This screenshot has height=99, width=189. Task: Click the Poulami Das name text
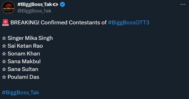(x=23, y=77)
